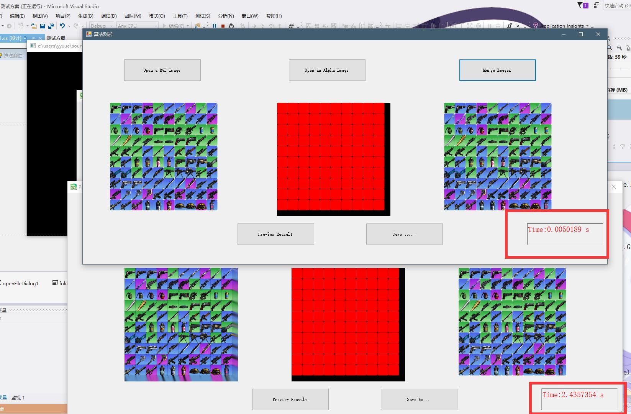Expand the Application Insights dropdown arrow
The image size is (631, 414).
587,26
